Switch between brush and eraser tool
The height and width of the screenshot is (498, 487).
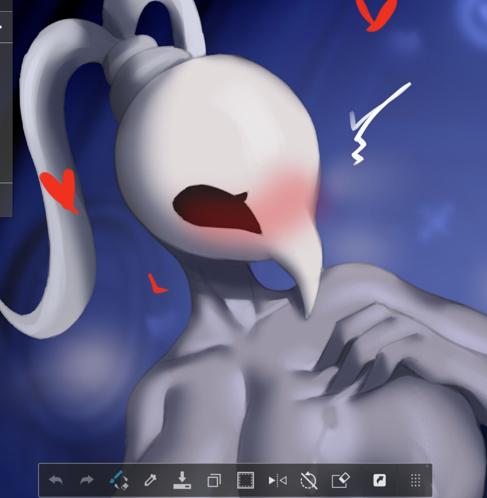click(x=119, y=480)
